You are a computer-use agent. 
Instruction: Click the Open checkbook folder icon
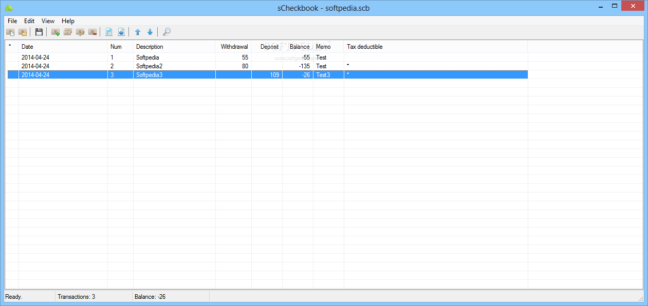pos(23,32)
